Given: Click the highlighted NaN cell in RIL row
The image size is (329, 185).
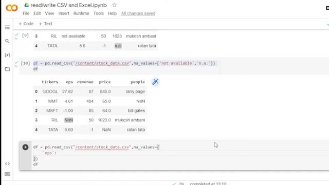Looking at the screenshot, I should pyautogui.click(x=68, y=120).
